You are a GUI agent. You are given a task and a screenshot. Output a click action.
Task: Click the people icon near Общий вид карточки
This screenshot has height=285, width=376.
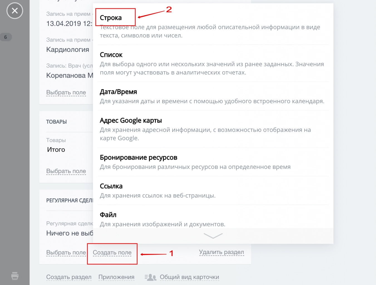(150, 277)
